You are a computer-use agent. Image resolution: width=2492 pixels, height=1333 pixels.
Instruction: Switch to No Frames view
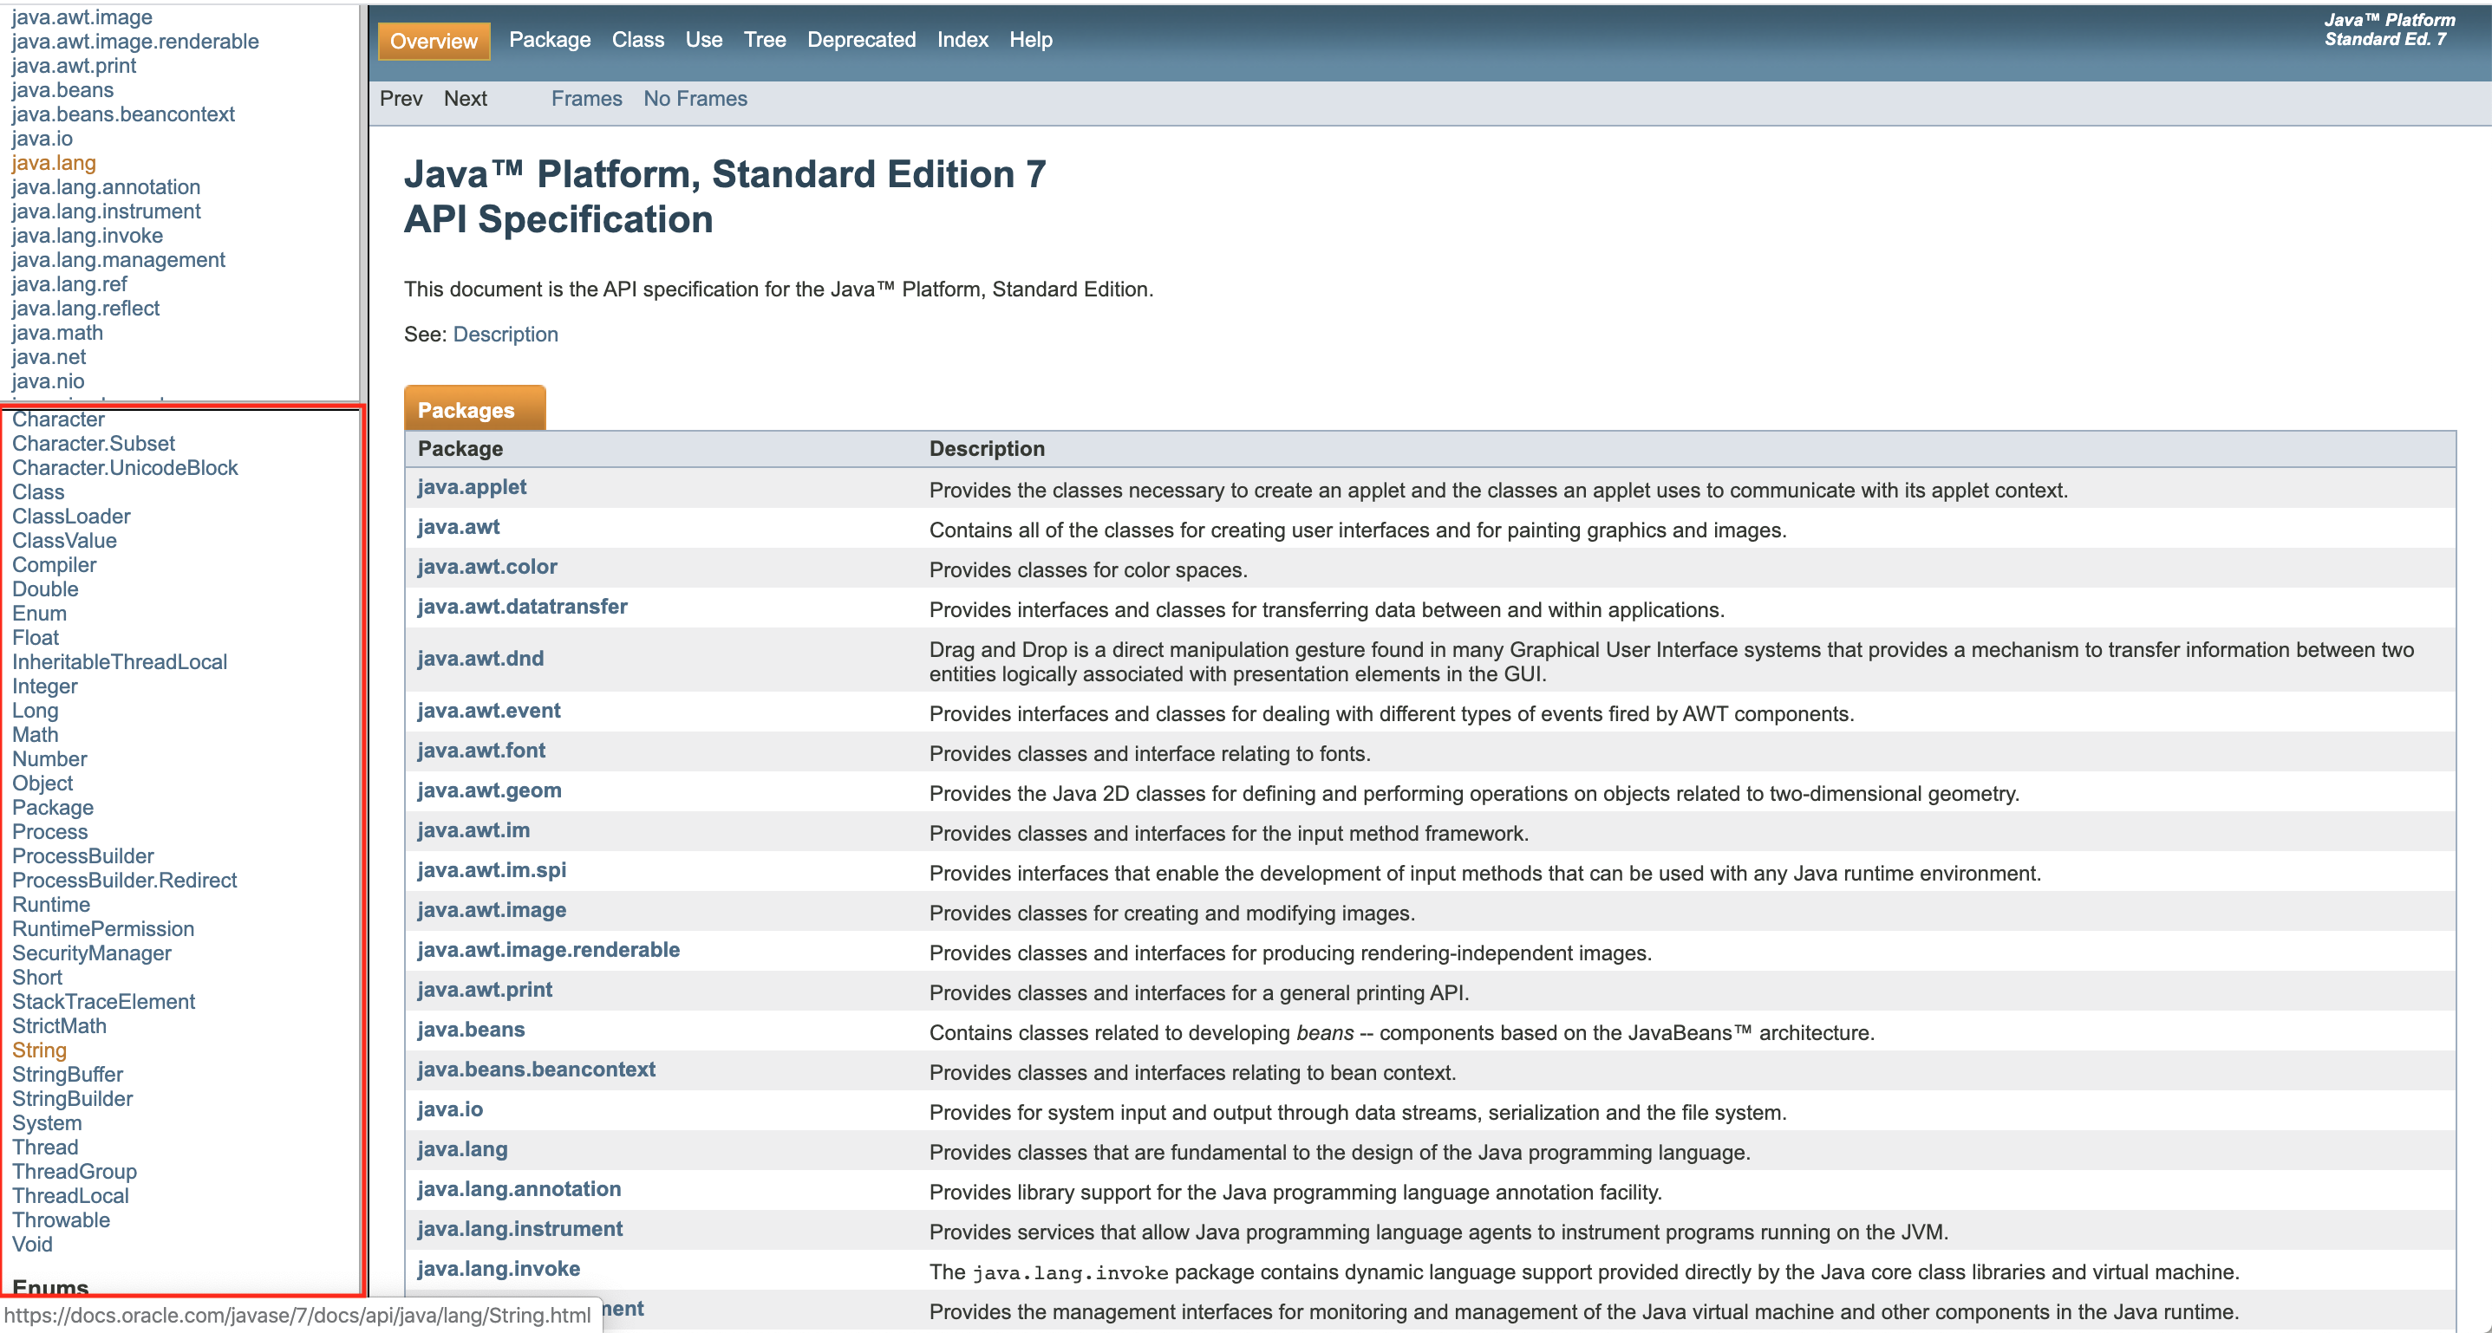click(695, 99)
